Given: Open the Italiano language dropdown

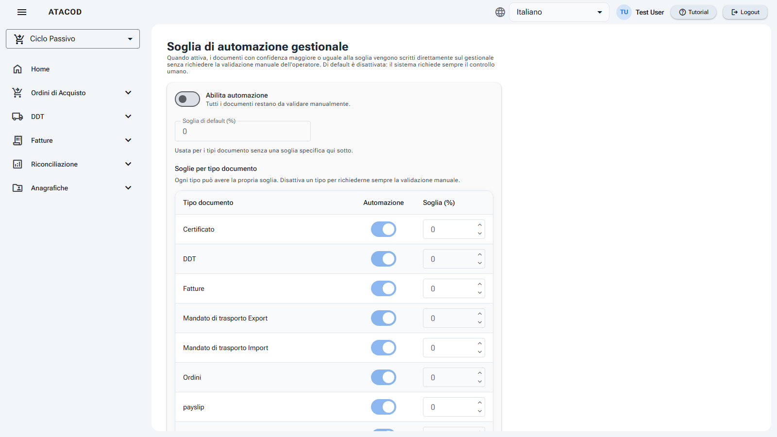Looking at the screenshot, I should click(559, 12).
